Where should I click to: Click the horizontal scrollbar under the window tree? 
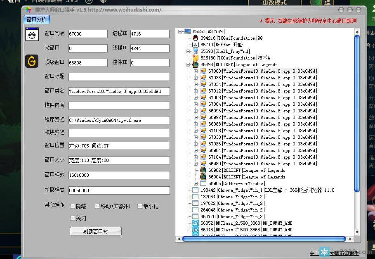(264, 239)
